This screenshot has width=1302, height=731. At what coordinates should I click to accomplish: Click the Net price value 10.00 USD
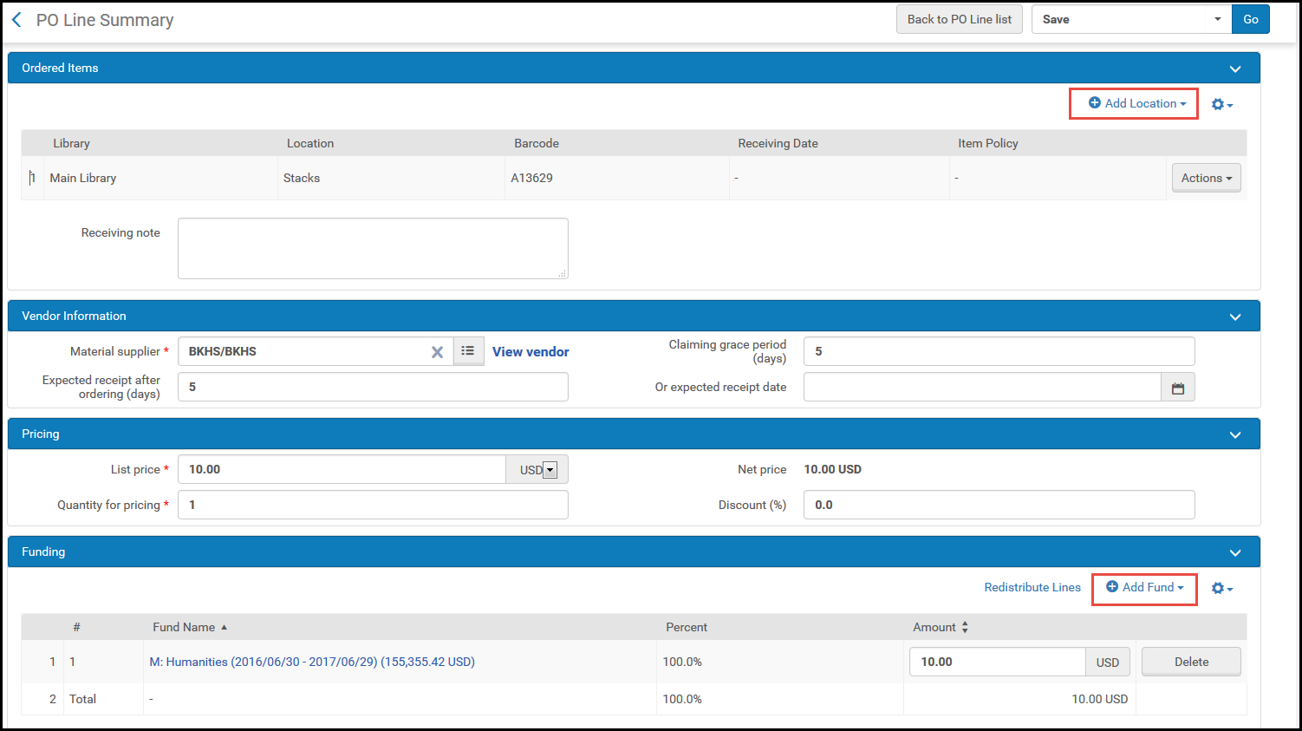(x=832, y=469)
